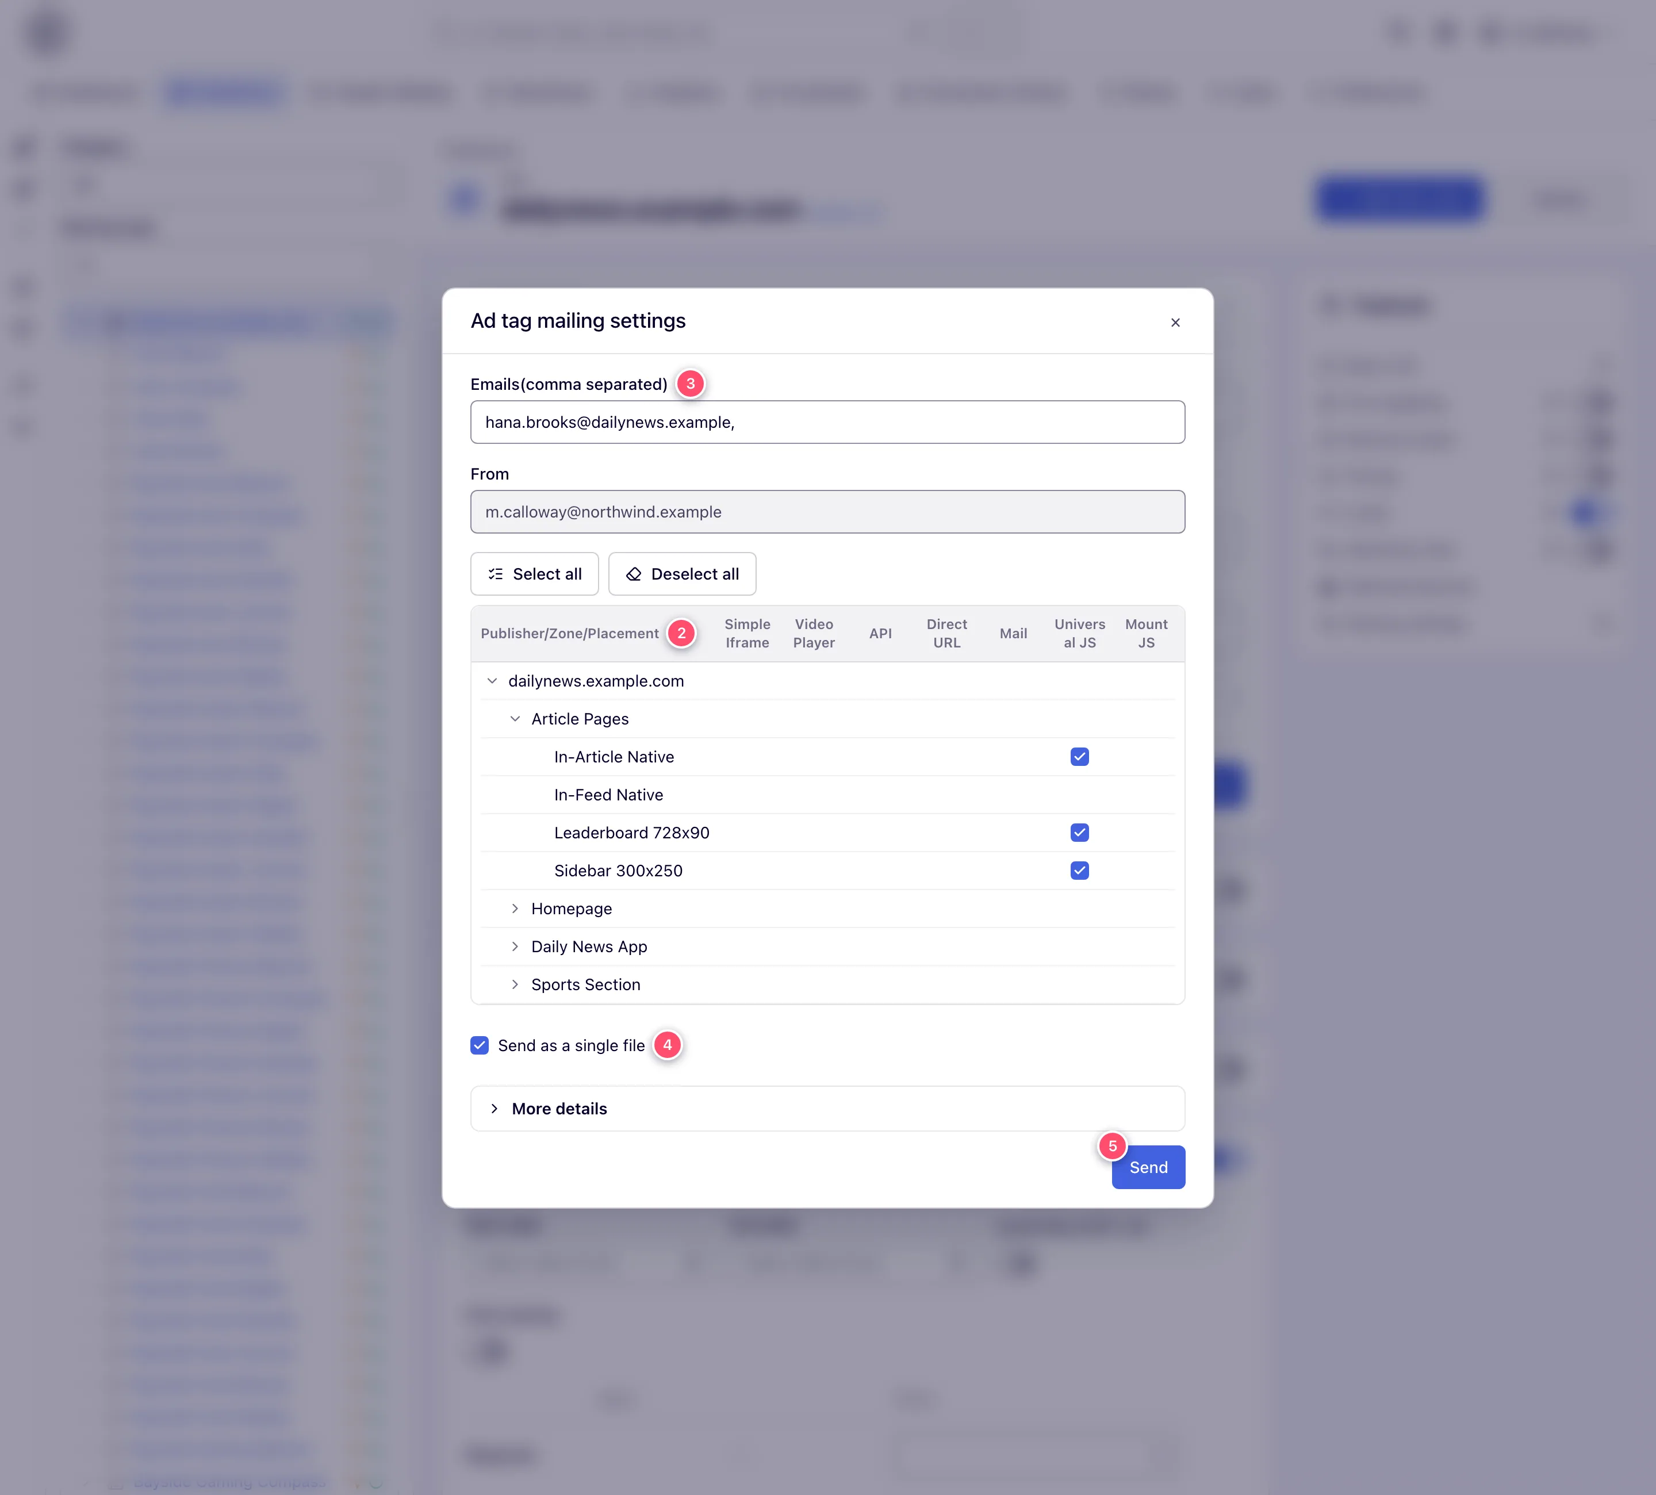Click the Sidebar 300x250 placement name

point(618,871)
